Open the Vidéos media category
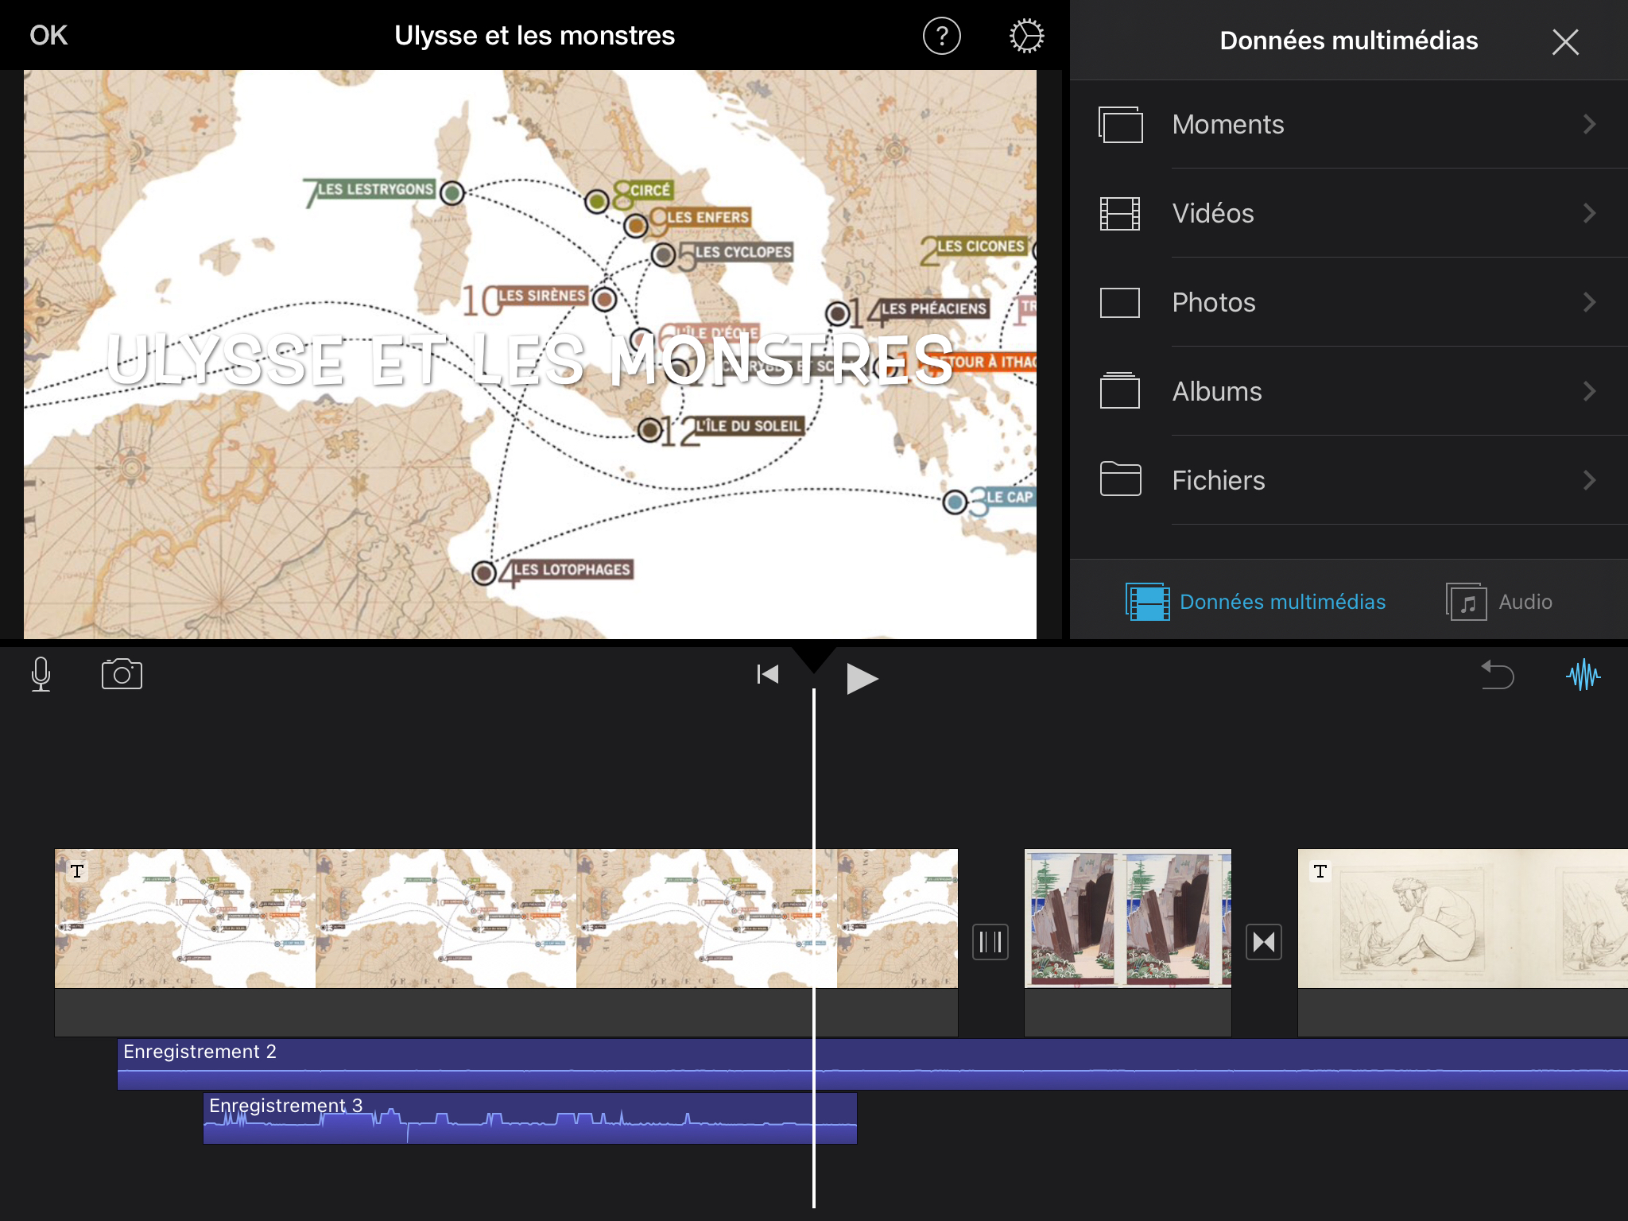Viewport: 1628px width, 1221px height. (1349, 213)
